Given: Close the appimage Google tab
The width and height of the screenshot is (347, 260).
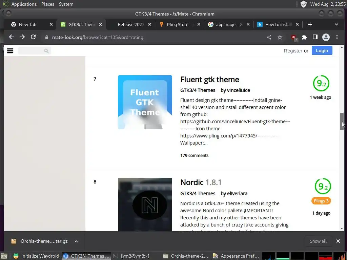Looking at the screenshot, I should coord(248,24).
